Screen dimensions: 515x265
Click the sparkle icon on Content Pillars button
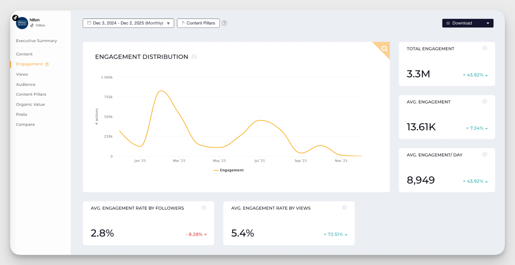(x=183, y=23)
